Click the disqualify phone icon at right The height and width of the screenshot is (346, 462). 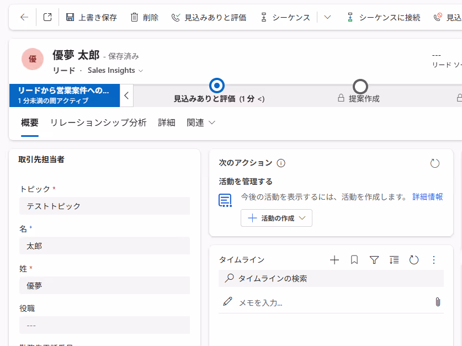[438, 17]
